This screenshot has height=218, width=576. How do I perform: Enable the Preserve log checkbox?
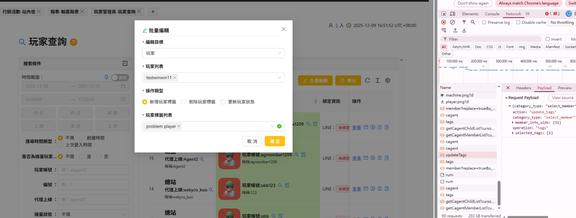click(x=484, y=22)
